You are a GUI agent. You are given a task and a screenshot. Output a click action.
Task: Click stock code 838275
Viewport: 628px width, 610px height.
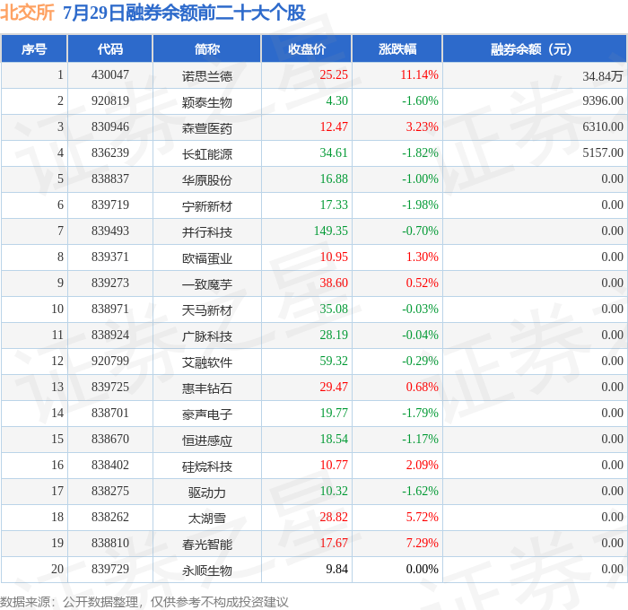pyautogui.click(x=110, y=492)
